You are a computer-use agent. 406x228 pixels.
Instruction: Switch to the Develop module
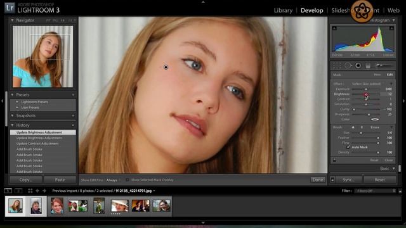pos(311,11)
